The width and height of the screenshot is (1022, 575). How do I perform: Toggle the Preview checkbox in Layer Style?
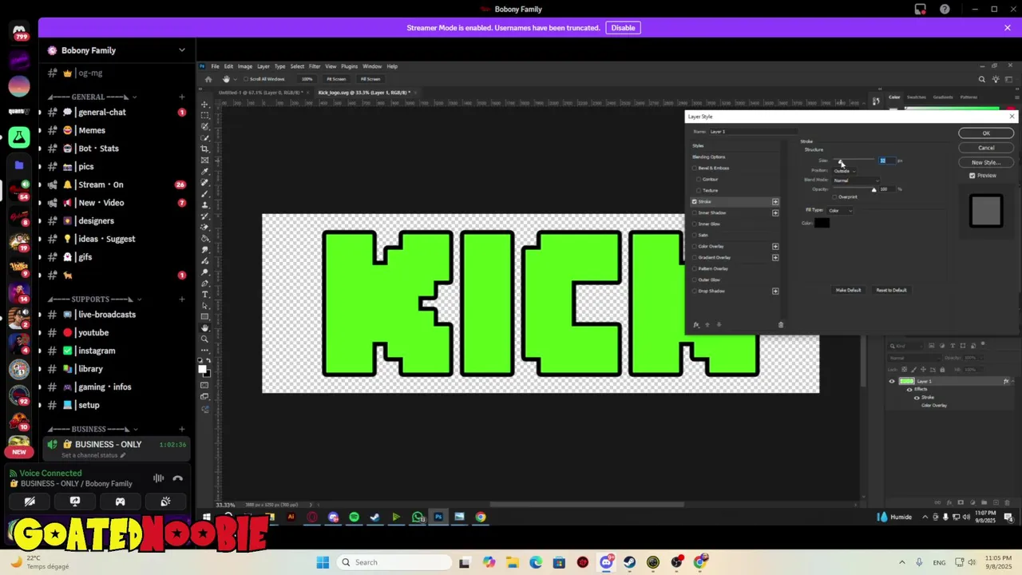click(x=972, y=176)
